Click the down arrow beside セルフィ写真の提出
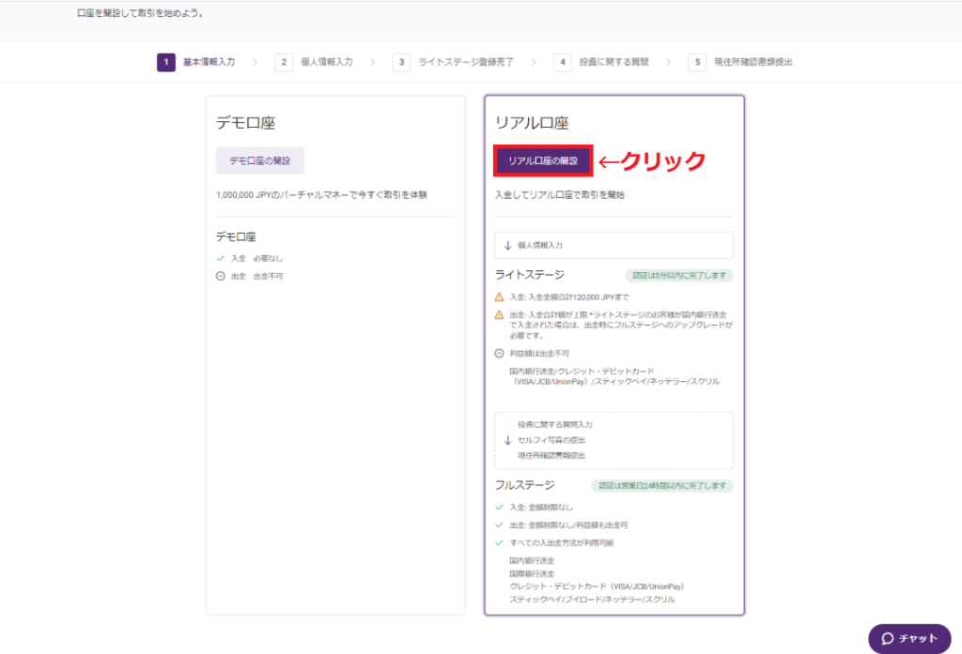The height and width of the screenshot is (654, 962). coord(507,440)
